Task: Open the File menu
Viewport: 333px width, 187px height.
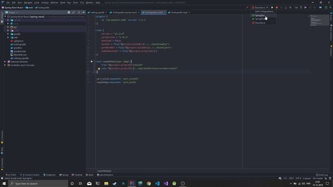Action: pos(8,3)
